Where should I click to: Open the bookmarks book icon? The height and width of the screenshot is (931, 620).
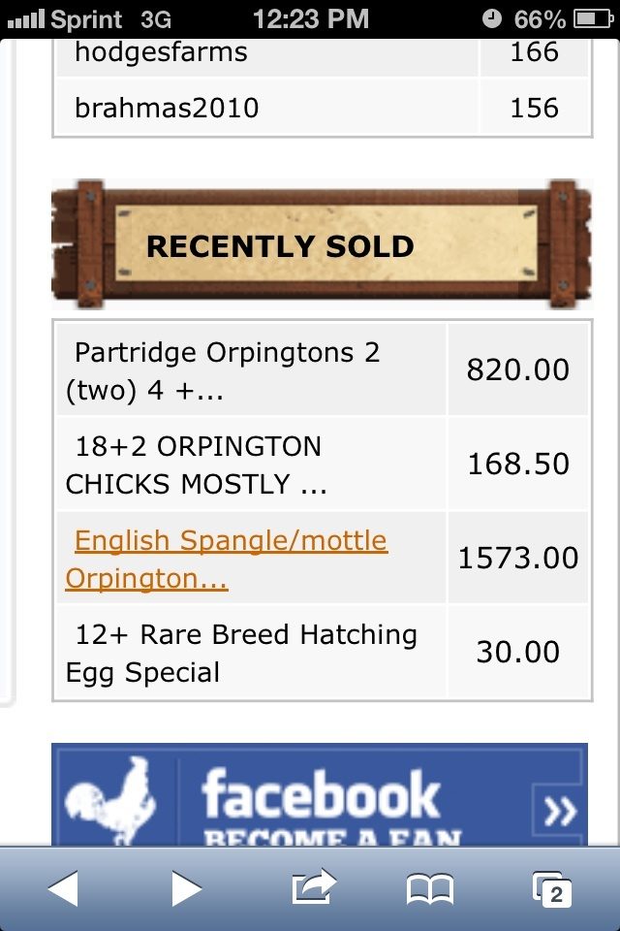[x=429, y=888]
